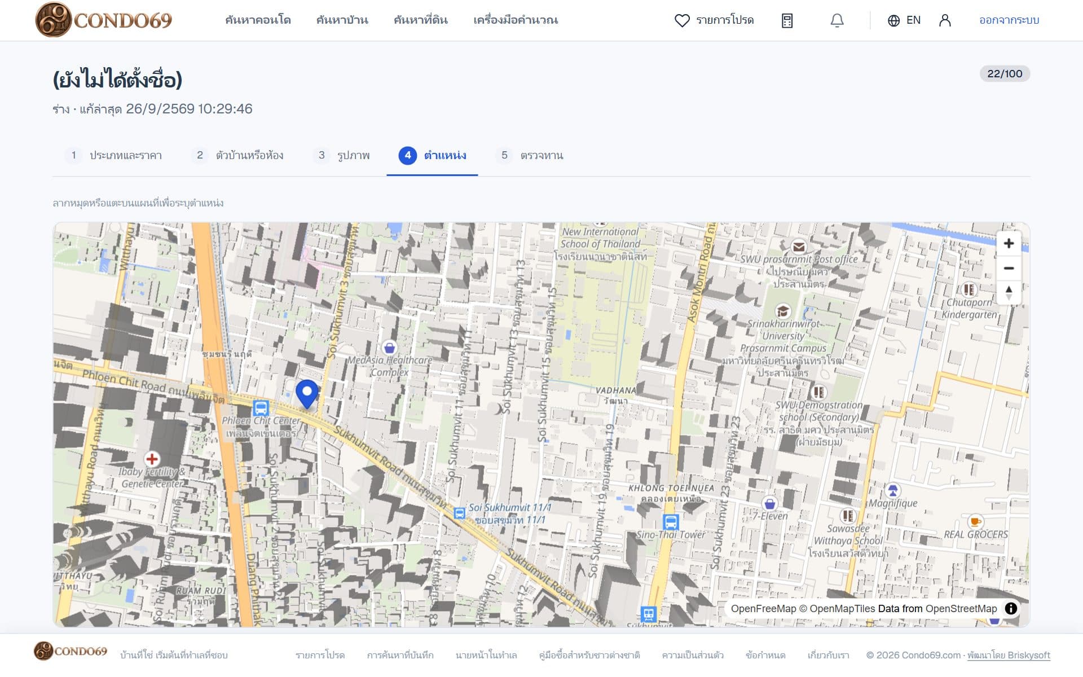Click ออกจากระบบ logout link
This screenshot has height=677, width=1083.
[1009, 20]
